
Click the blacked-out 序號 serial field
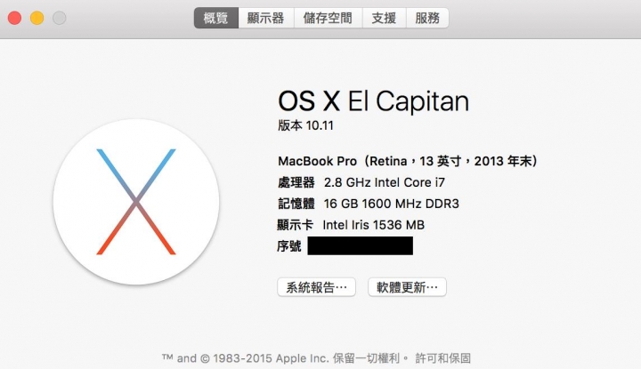[x=361, y=245]
